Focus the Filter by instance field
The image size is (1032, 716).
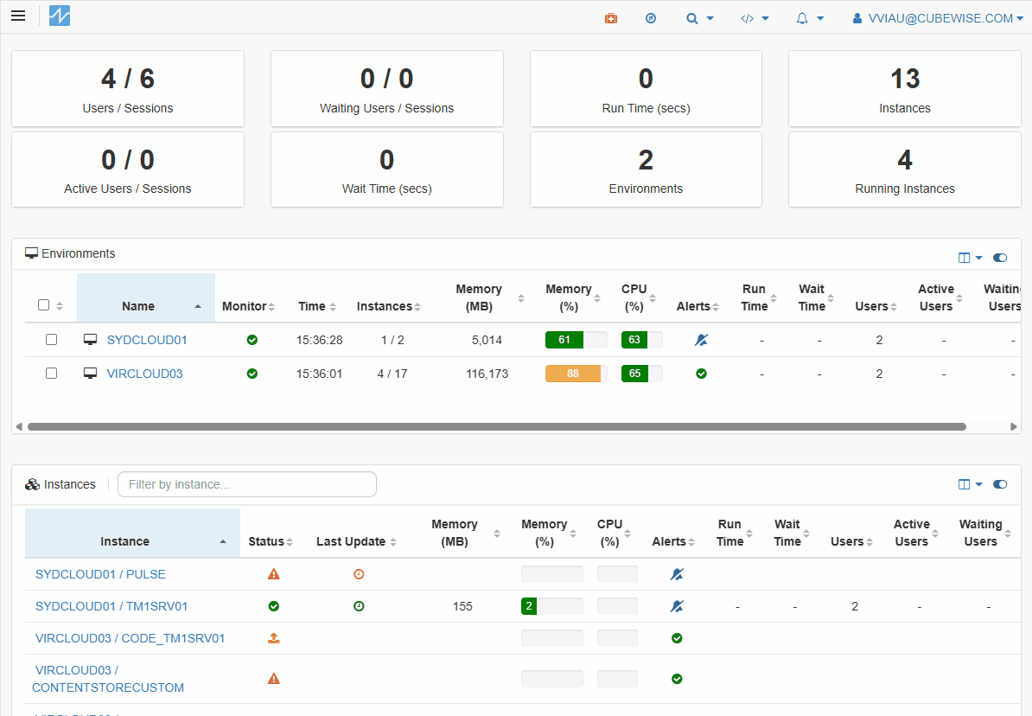pos(247,484)
